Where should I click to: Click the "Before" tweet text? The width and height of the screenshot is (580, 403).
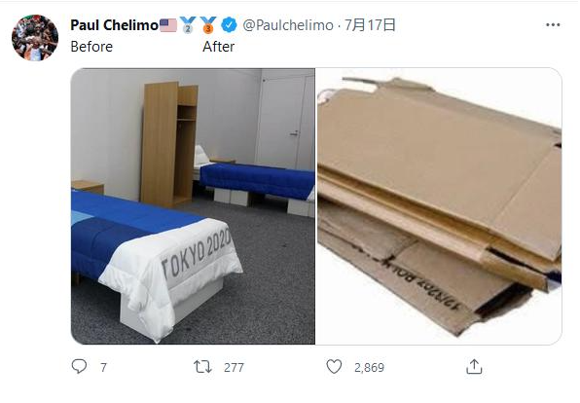pos(91,47)
